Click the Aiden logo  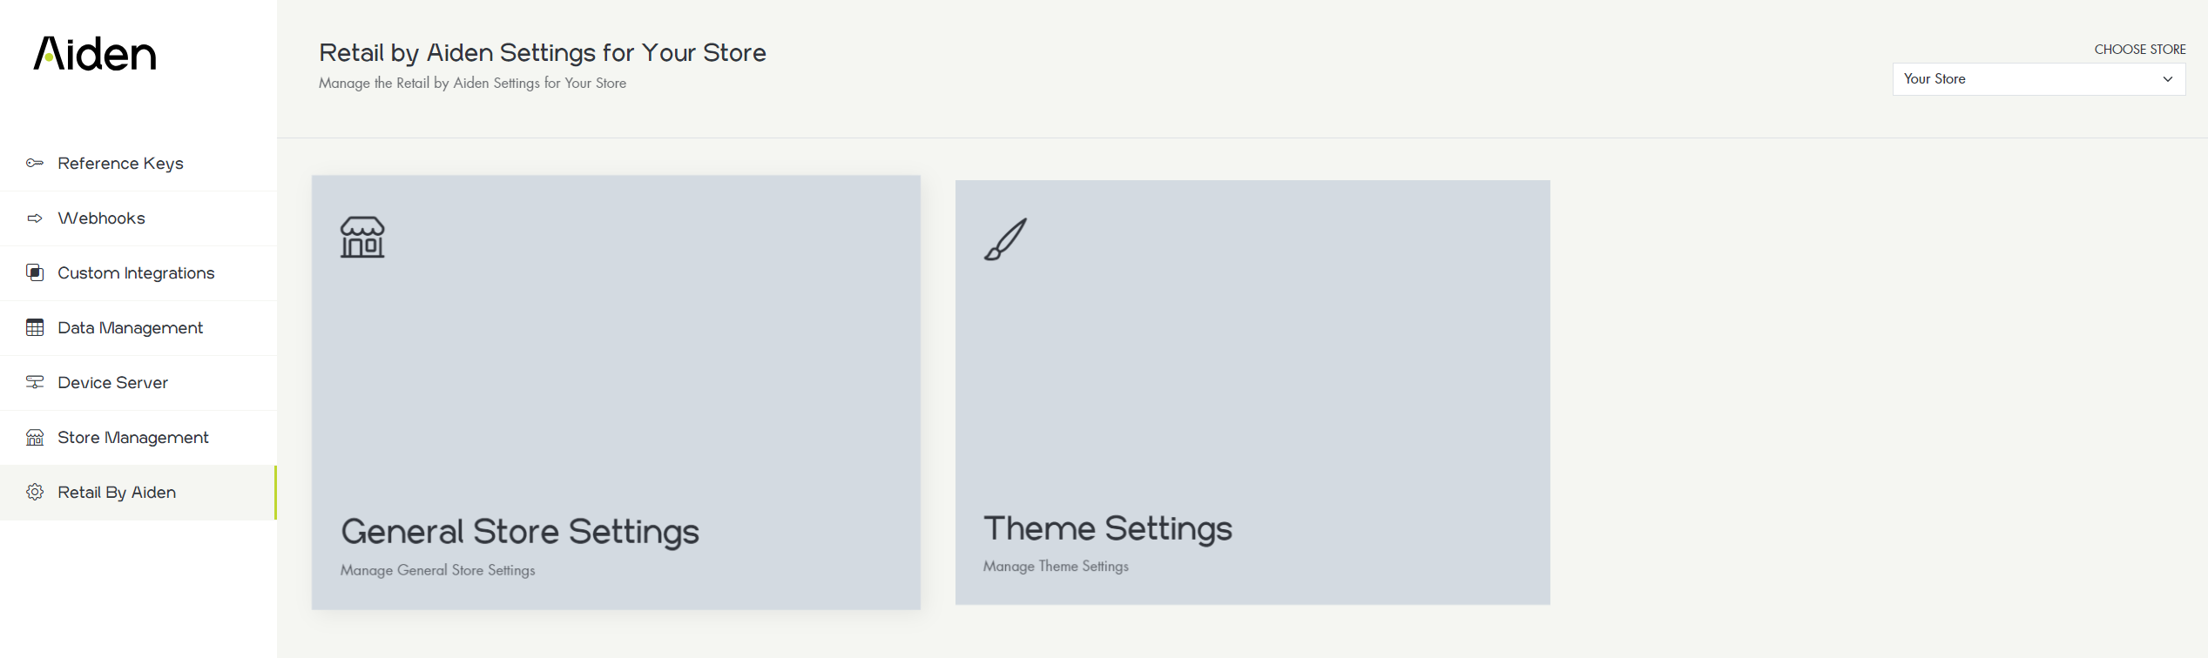pos(95,54)
